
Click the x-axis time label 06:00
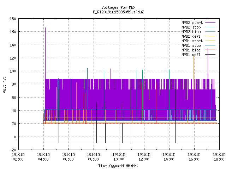click(x=68, y=159)
